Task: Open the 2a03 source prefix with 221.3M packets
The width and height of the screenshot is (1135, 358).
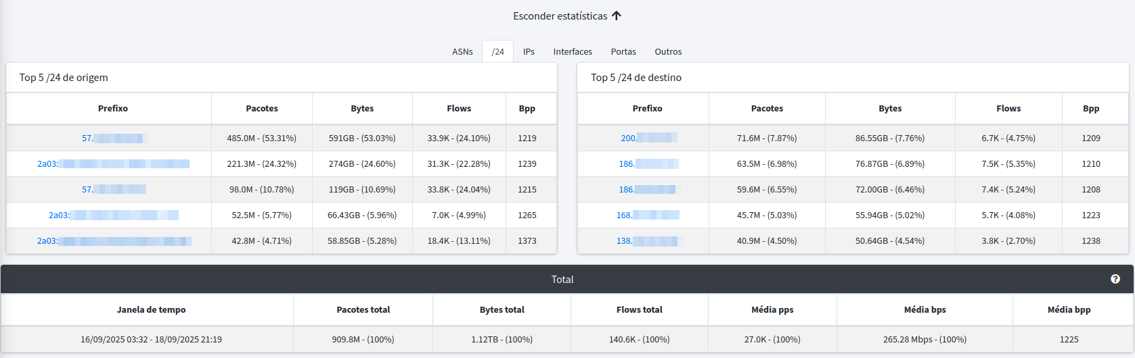Action: (112, 164)
